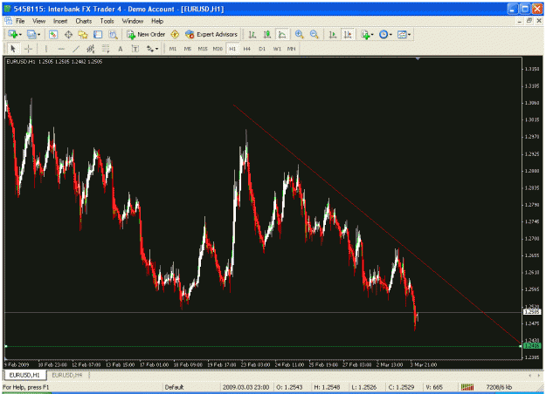Screen dimensions: 546x394
Task: Open the Window menu
Action: [133, 21]
